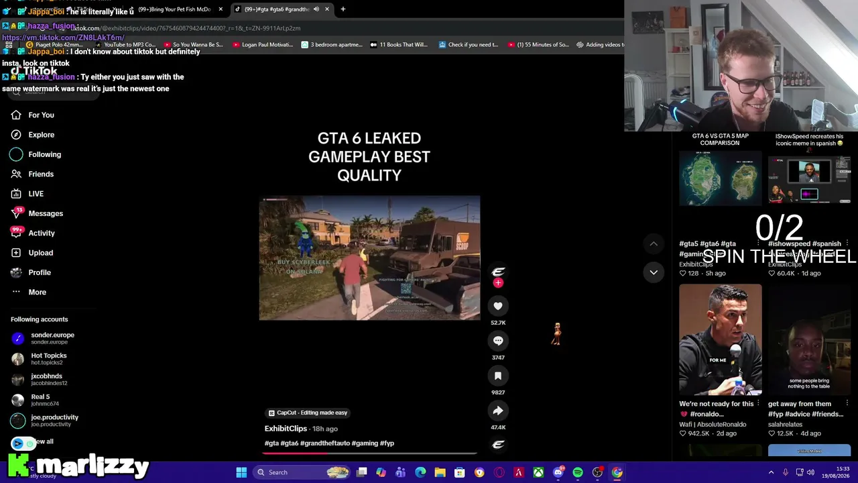Image resolution: width=858 pixels, height=483 pixels.
Task: Click the #gaming hashtag in caption
Action: (x=365, y=443)
